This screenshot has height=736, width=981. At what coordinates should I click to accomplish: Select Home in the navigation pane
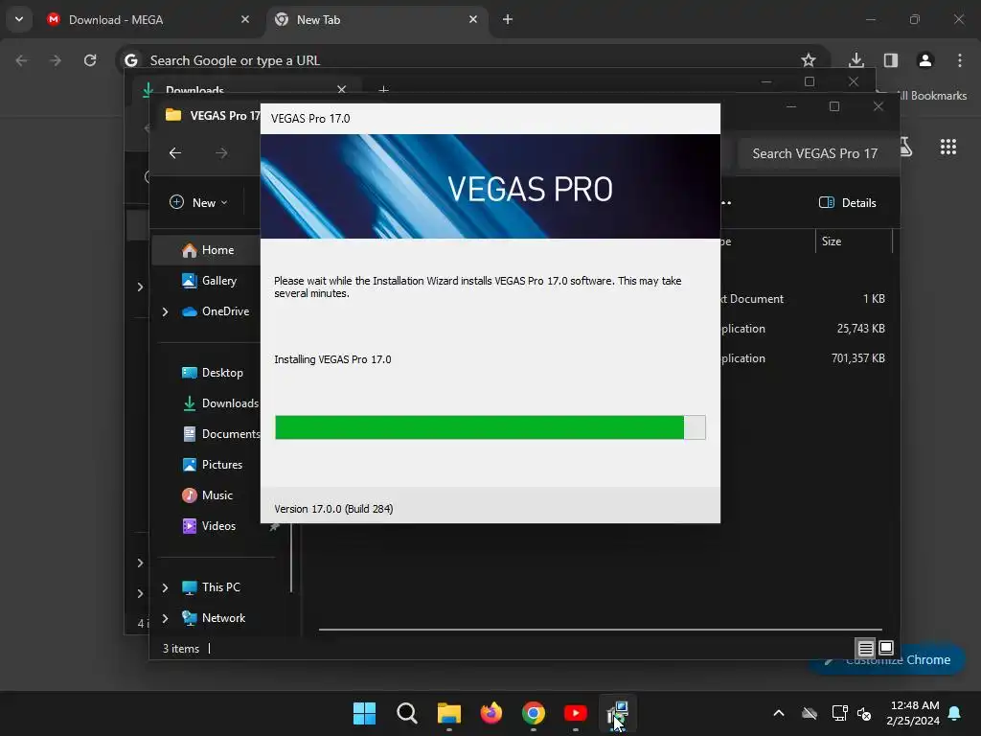coord(207,250)
